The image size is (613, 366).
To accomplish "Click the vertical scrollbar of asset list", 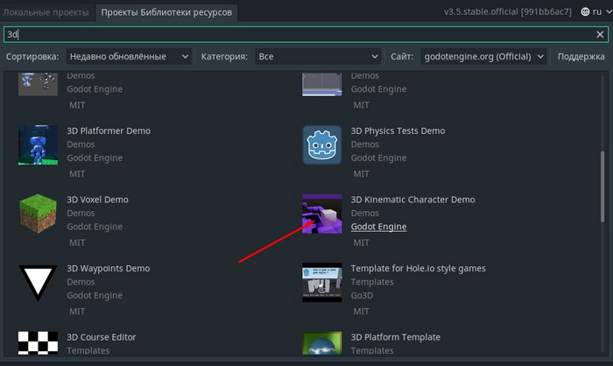I will point(602,187).
